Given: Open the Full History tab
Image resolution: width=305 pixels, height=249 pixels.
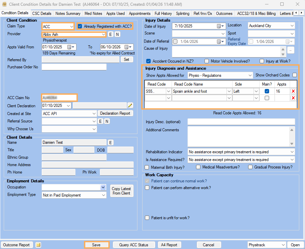Looking at the screenshot, I should coord(163,14).
